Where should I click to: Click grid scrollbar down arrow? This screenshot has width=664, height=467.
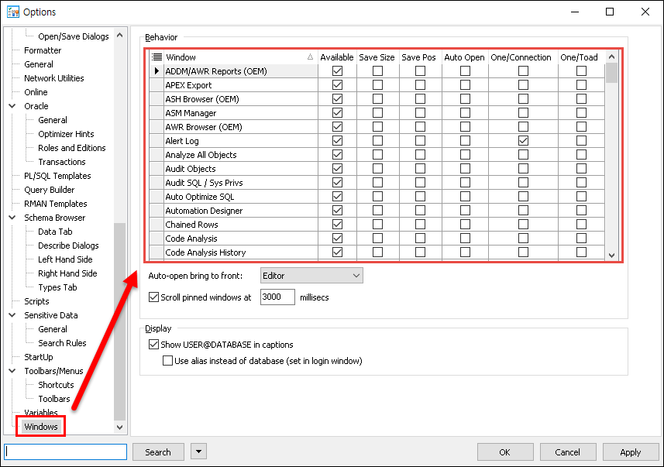[611, 256]
